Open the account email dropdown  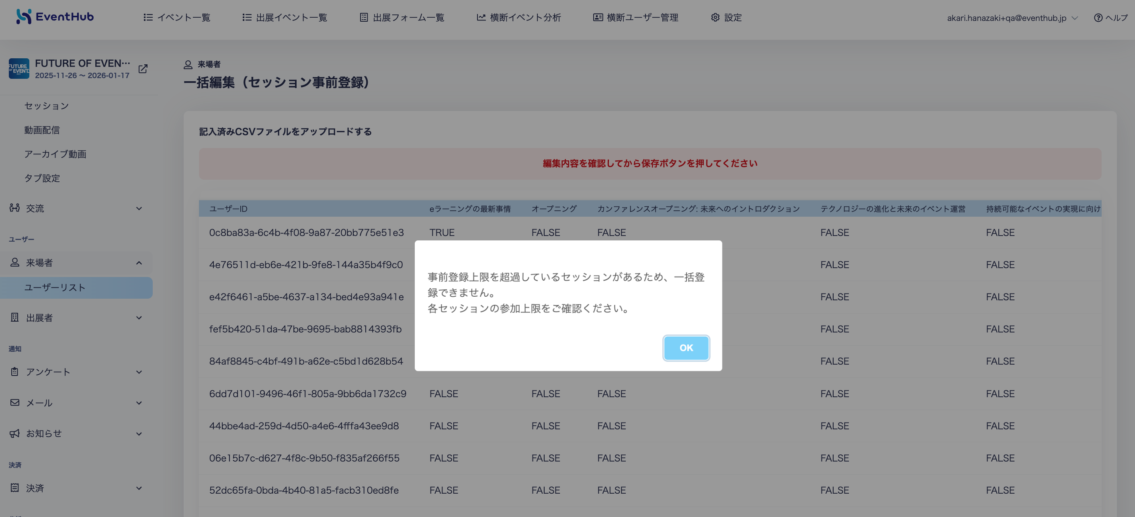1012,18
